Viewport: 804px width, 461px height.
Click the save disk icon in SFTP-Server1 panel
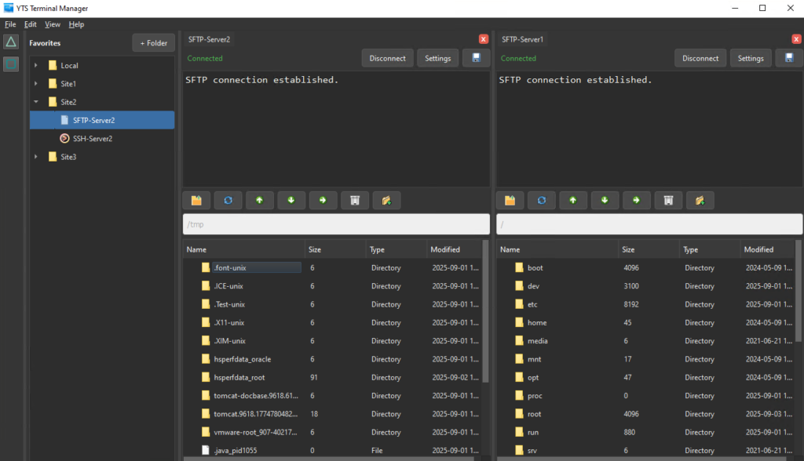[x=789, y=58]
